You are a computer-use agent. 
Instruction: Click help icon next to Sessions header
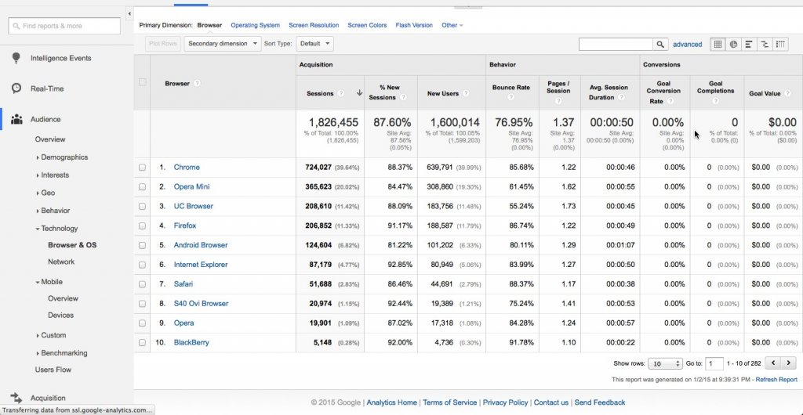[341, 93]
